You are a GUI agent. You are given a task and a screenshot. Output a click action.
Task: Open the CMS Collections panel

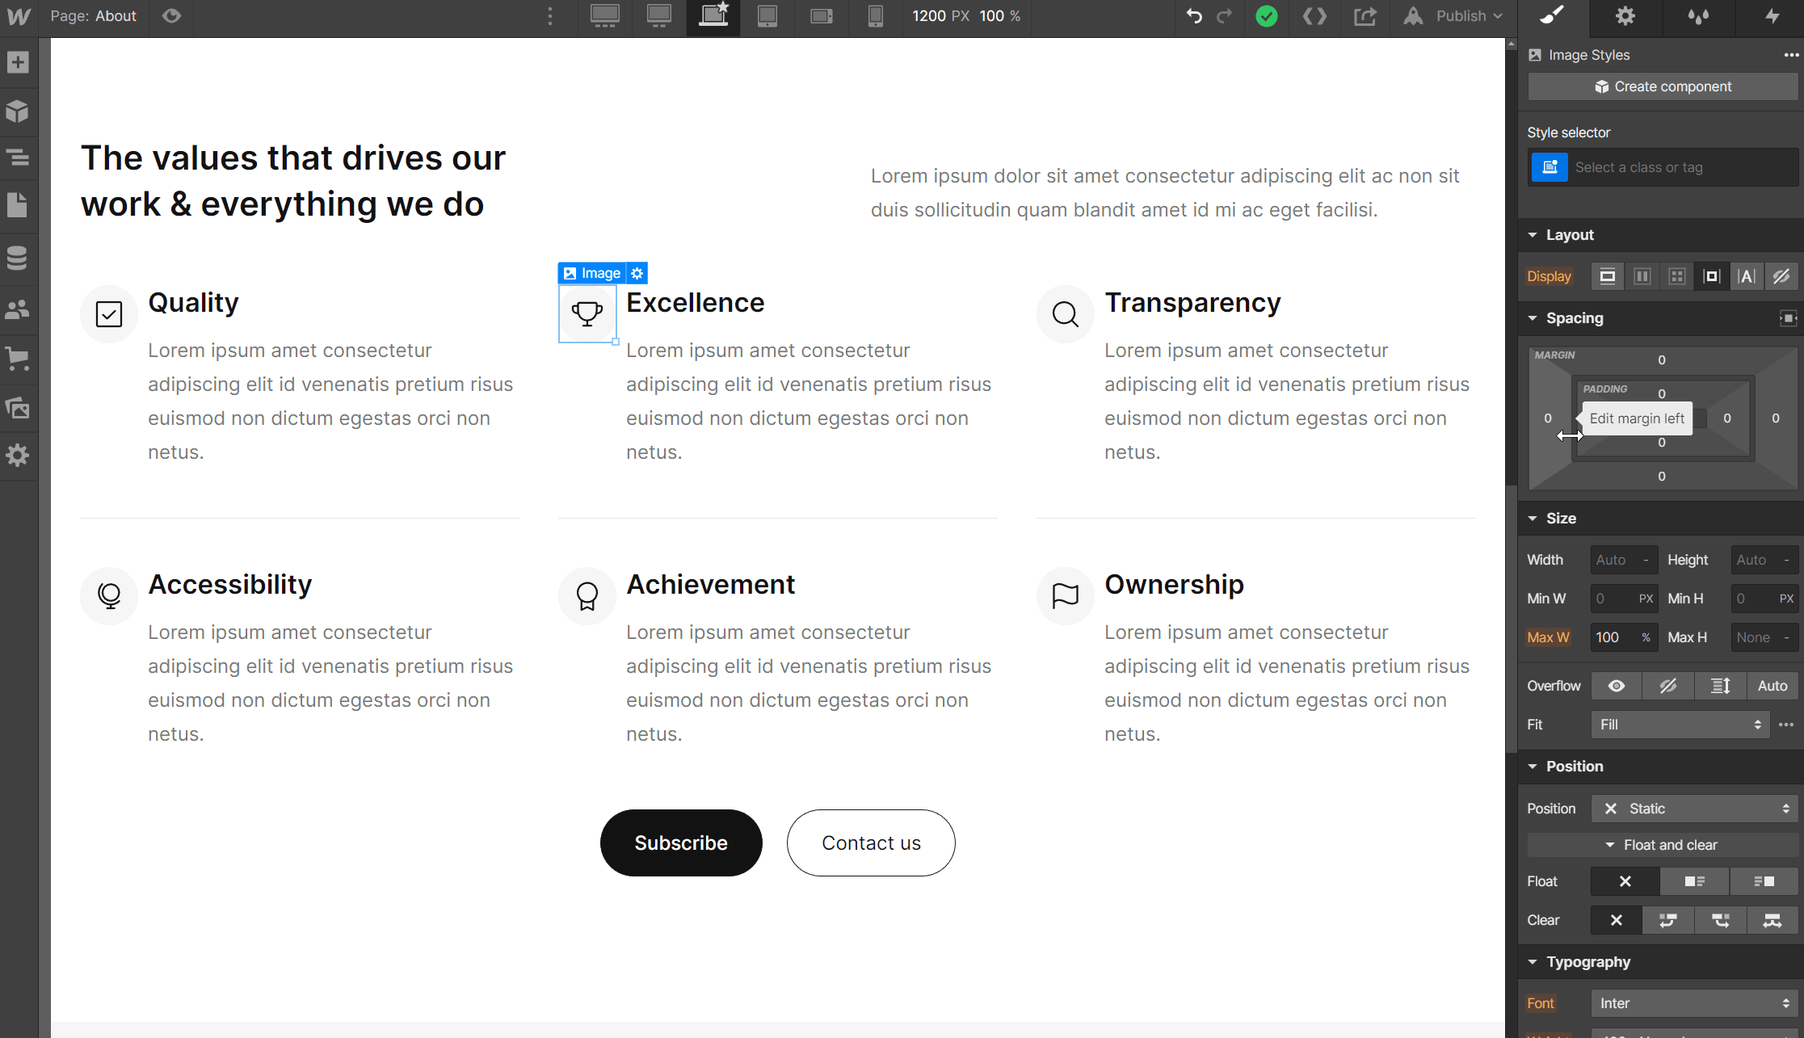click(18, 258)
